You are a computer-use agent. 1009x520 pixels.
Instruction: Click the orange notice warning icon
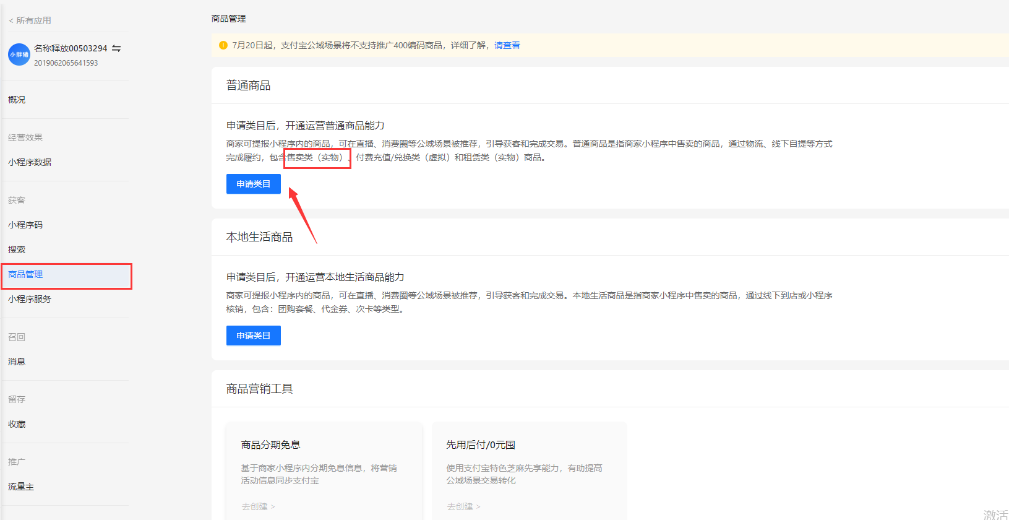point(223,45)
